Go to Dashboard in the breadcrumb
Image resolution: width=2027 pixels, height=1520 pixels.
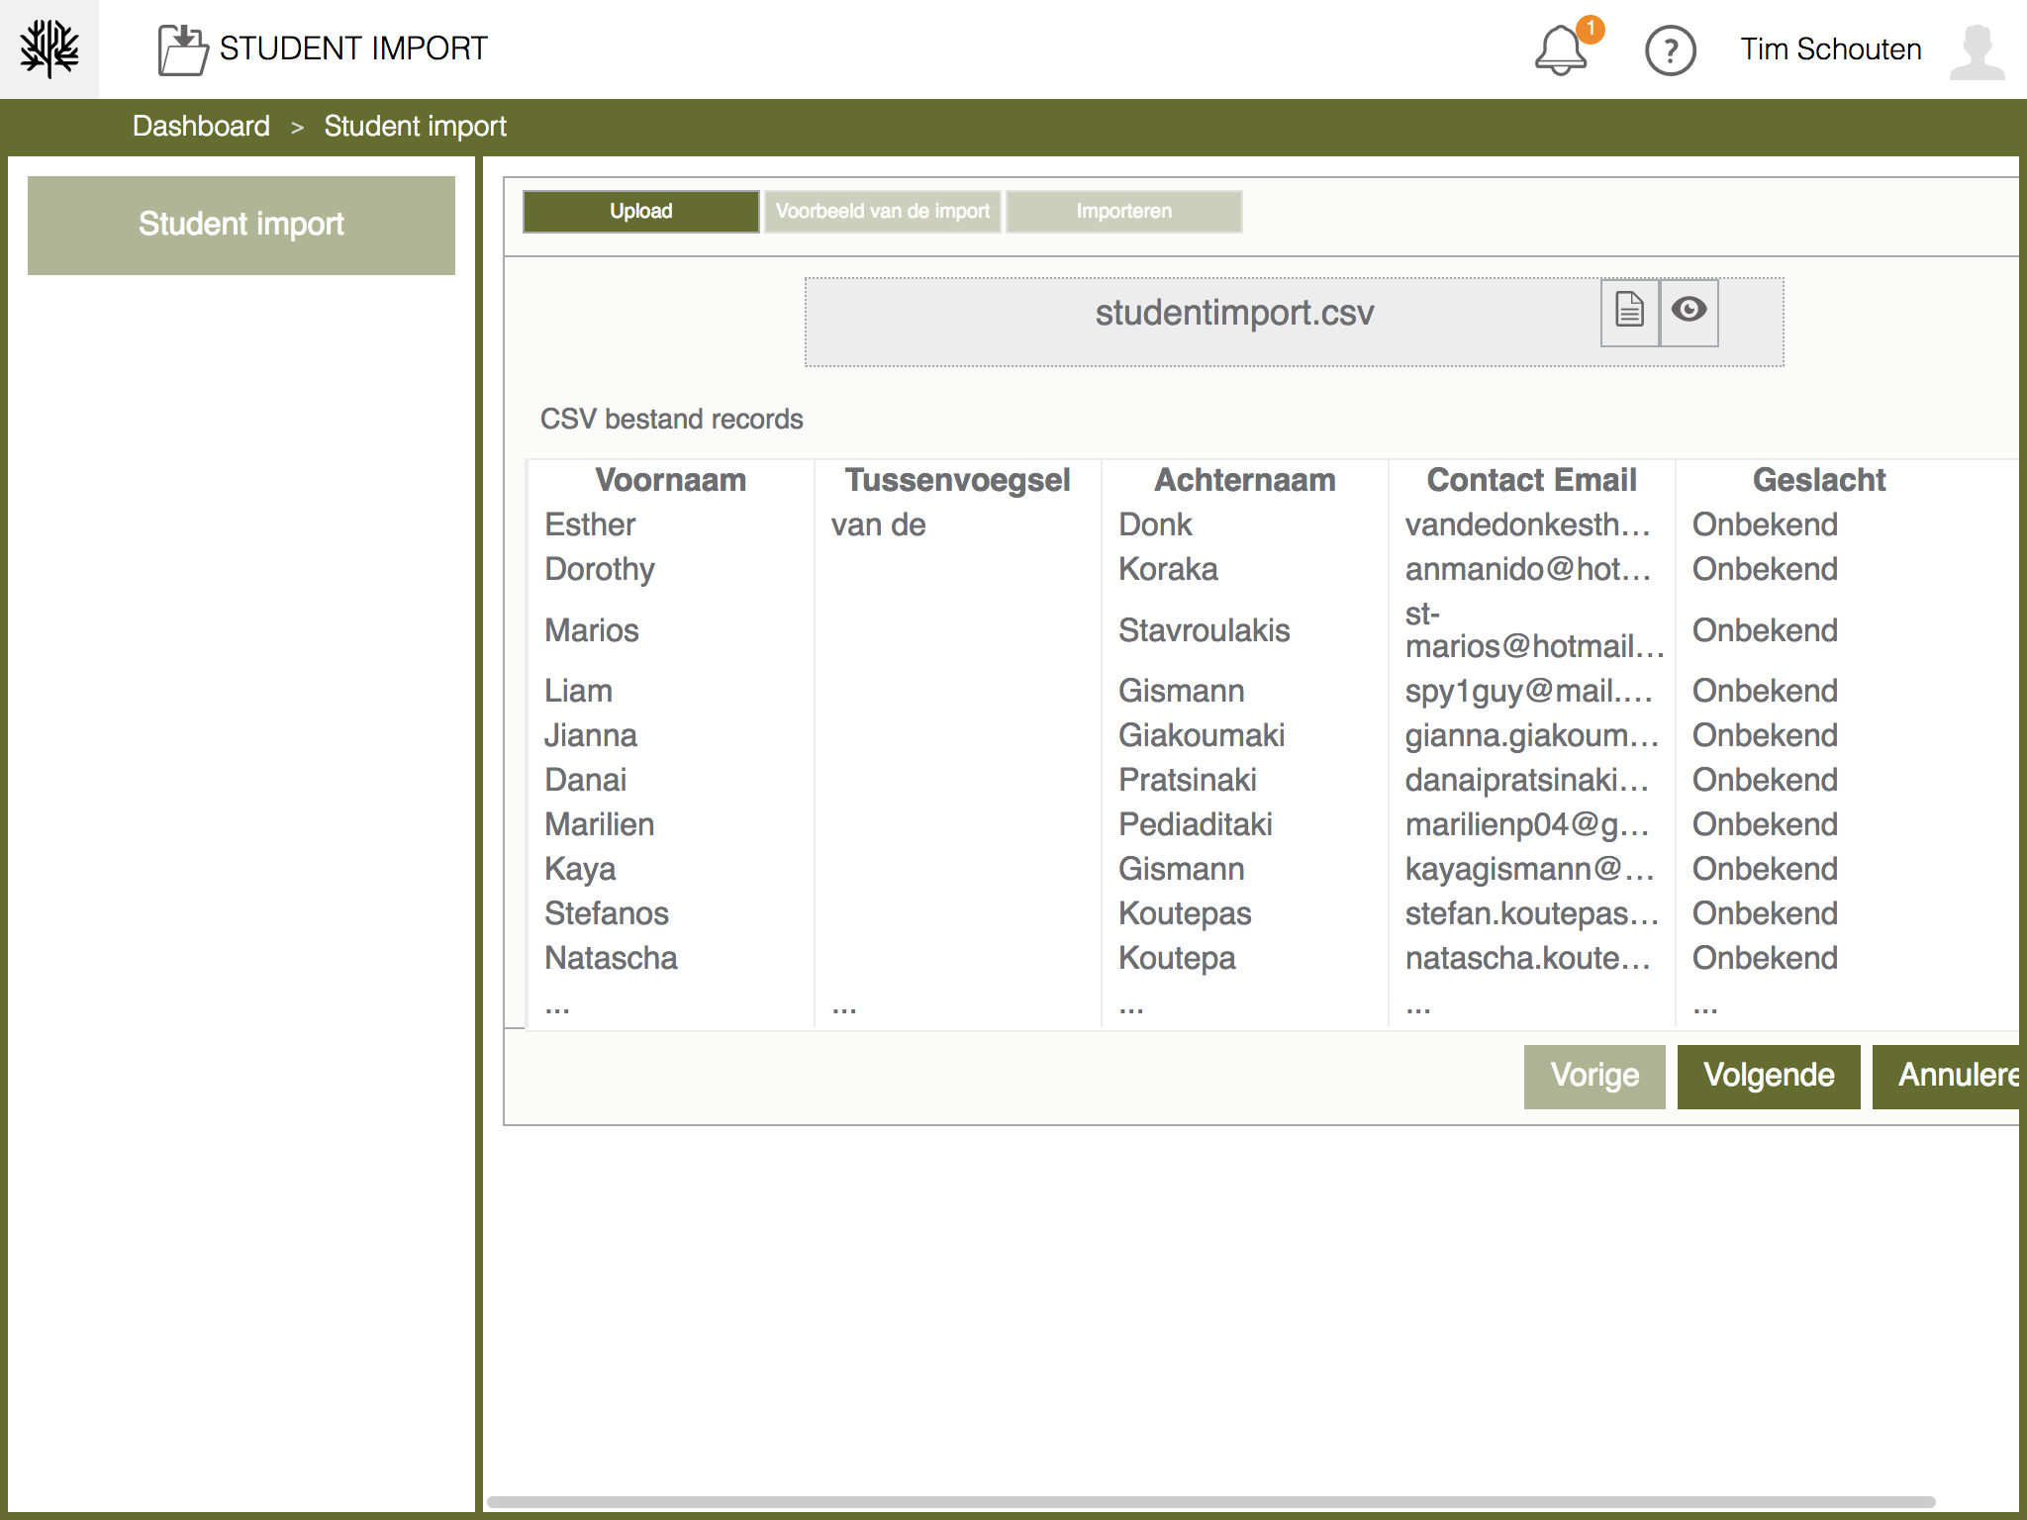[201, 127]
